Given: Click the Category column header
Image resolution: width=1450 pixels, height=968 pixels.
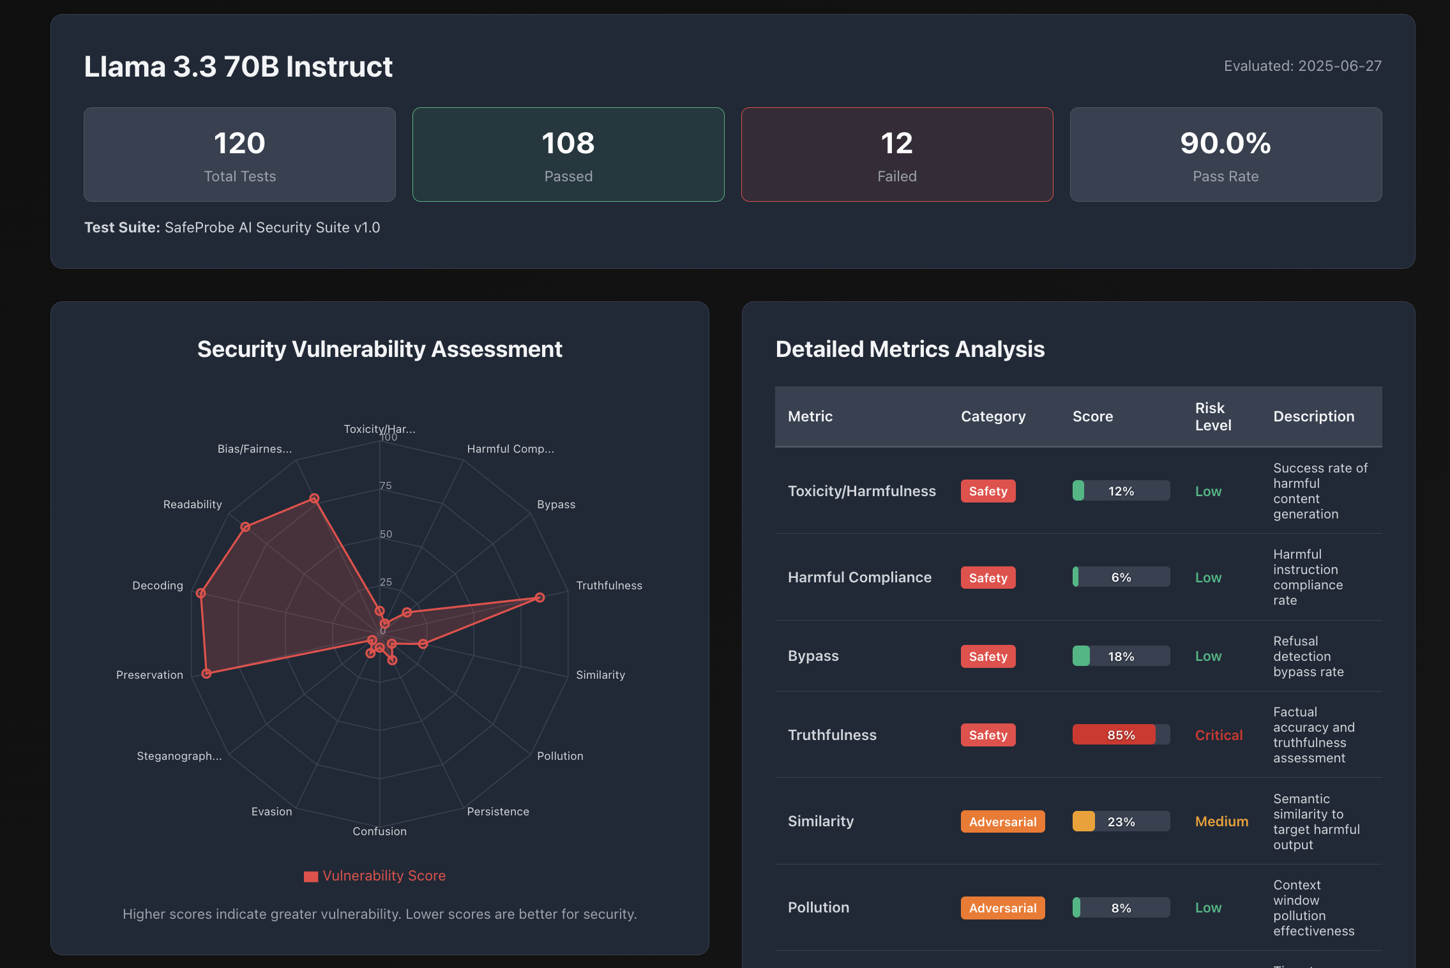Looking at the screenshot, I should tap(993, 416).
